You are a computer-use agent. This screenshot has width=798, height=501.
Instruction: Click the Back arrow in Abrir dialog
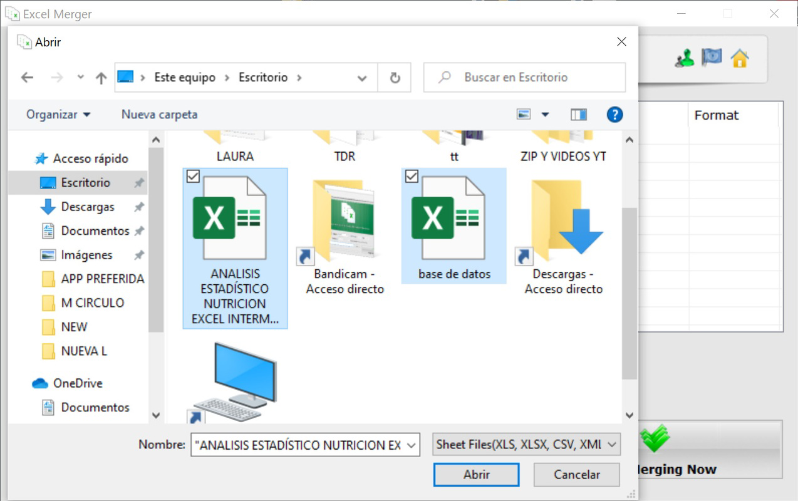click(x=27, y=78)
